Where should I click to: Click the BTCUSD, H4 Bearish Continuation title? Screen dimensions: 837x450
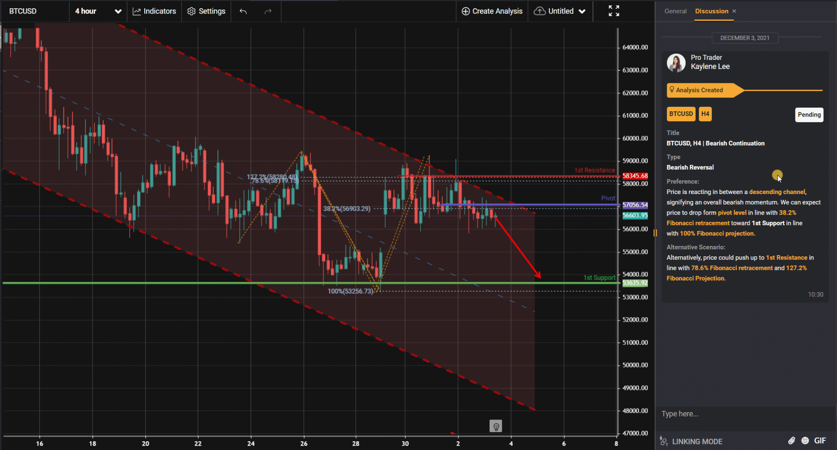tap(715, 143)
